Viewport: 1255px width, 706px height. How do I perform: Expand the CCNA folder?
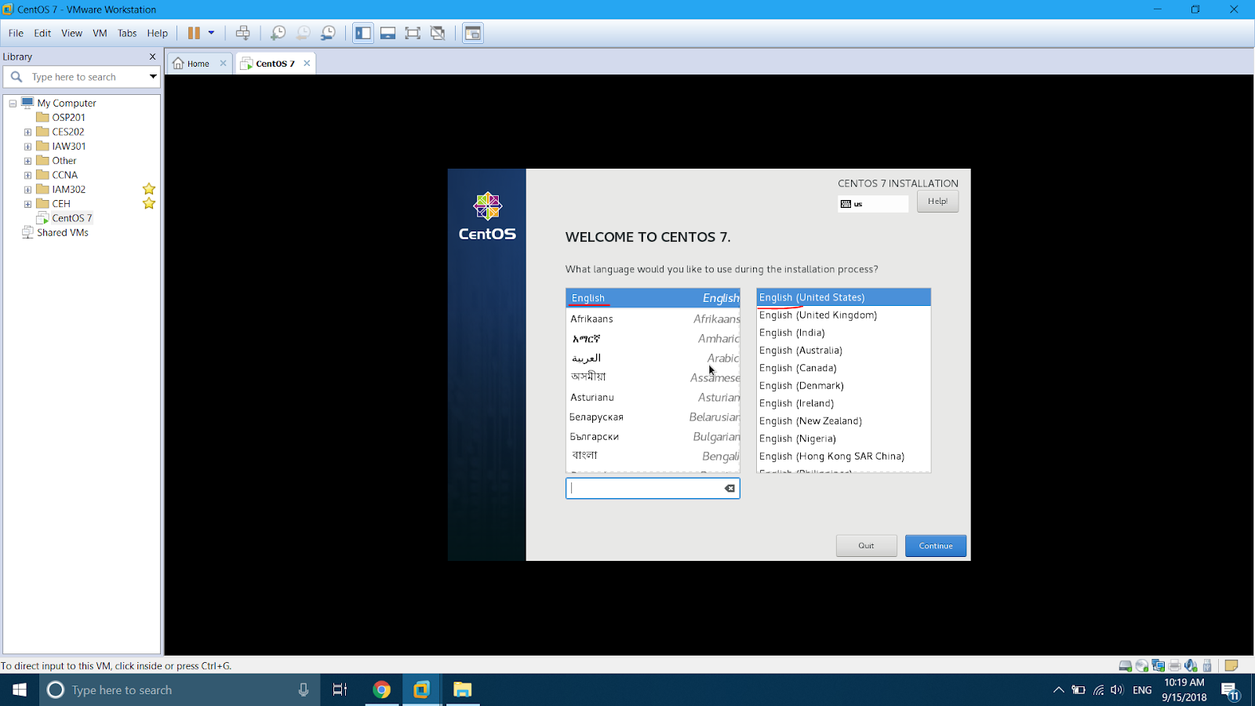point(27,175)
